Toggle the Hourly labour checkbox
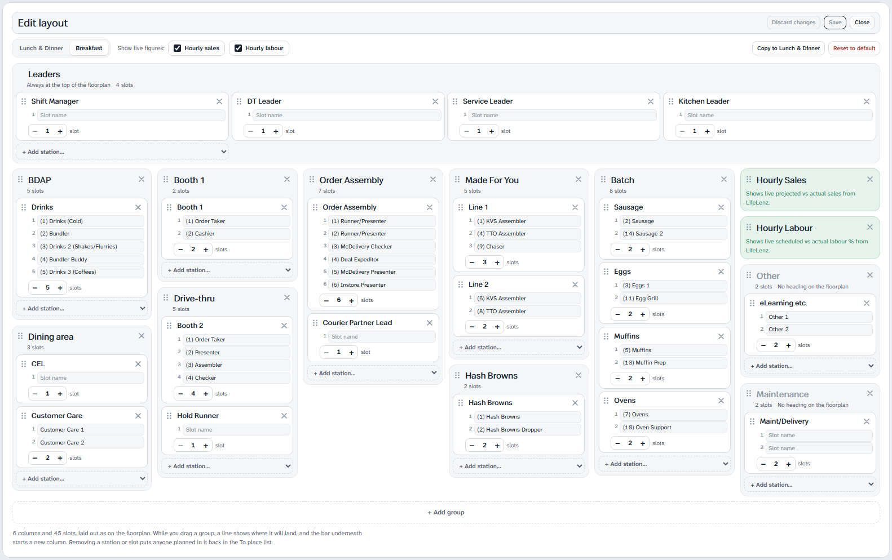Image resolution: width=892 pixels, height=560 pixels. click(x=239, y=48)
